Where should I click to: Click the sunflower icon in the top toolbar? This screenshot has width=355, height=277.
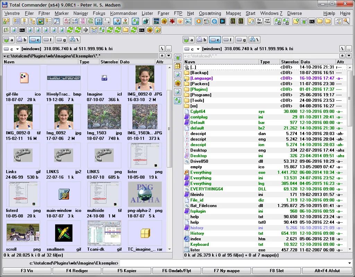164,21
